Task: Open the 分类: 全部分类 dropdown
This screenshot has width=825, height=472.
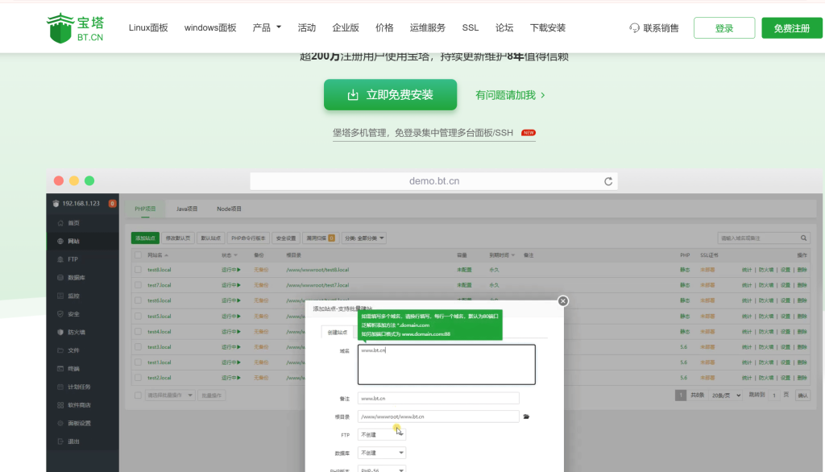Action: (364, 238)
